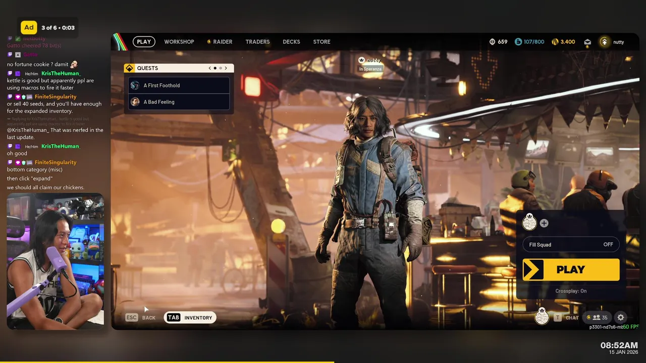Open the settings gear
The width and height of the screenshot is (646, 363).
point(621,318)
